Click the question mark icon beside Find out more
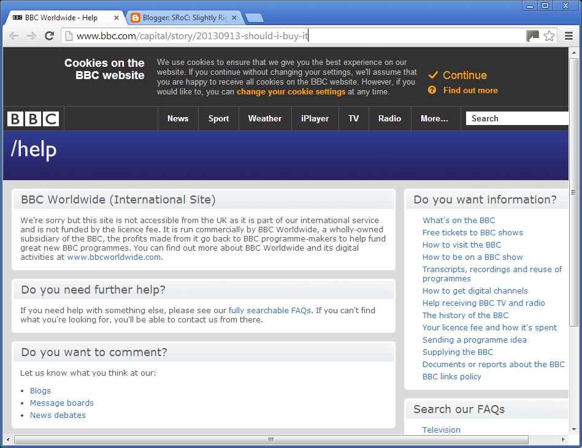The image size is (582, 448). pyautogui.click(x=432, y=90)
